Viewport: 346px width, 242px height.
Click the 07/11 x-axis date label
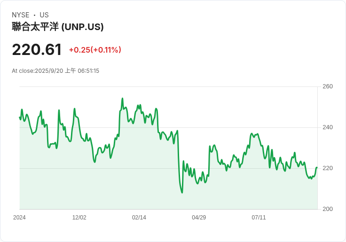coord(259,218)
